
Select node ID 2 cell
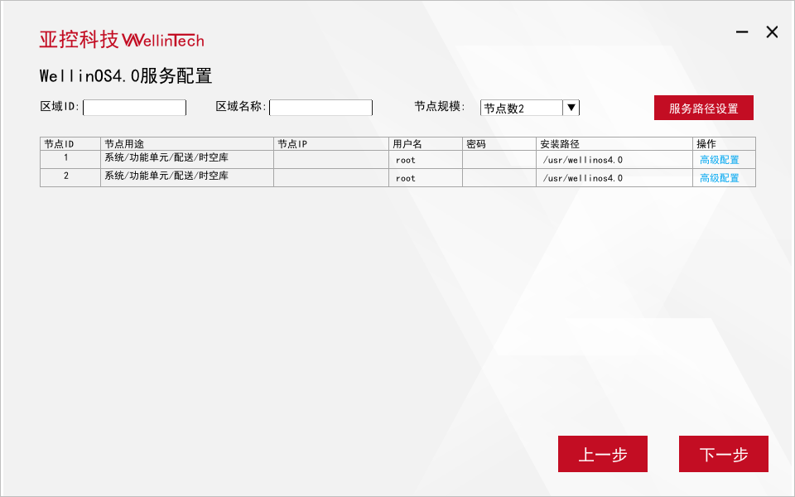pyautogui.click(x=70, y=178)
